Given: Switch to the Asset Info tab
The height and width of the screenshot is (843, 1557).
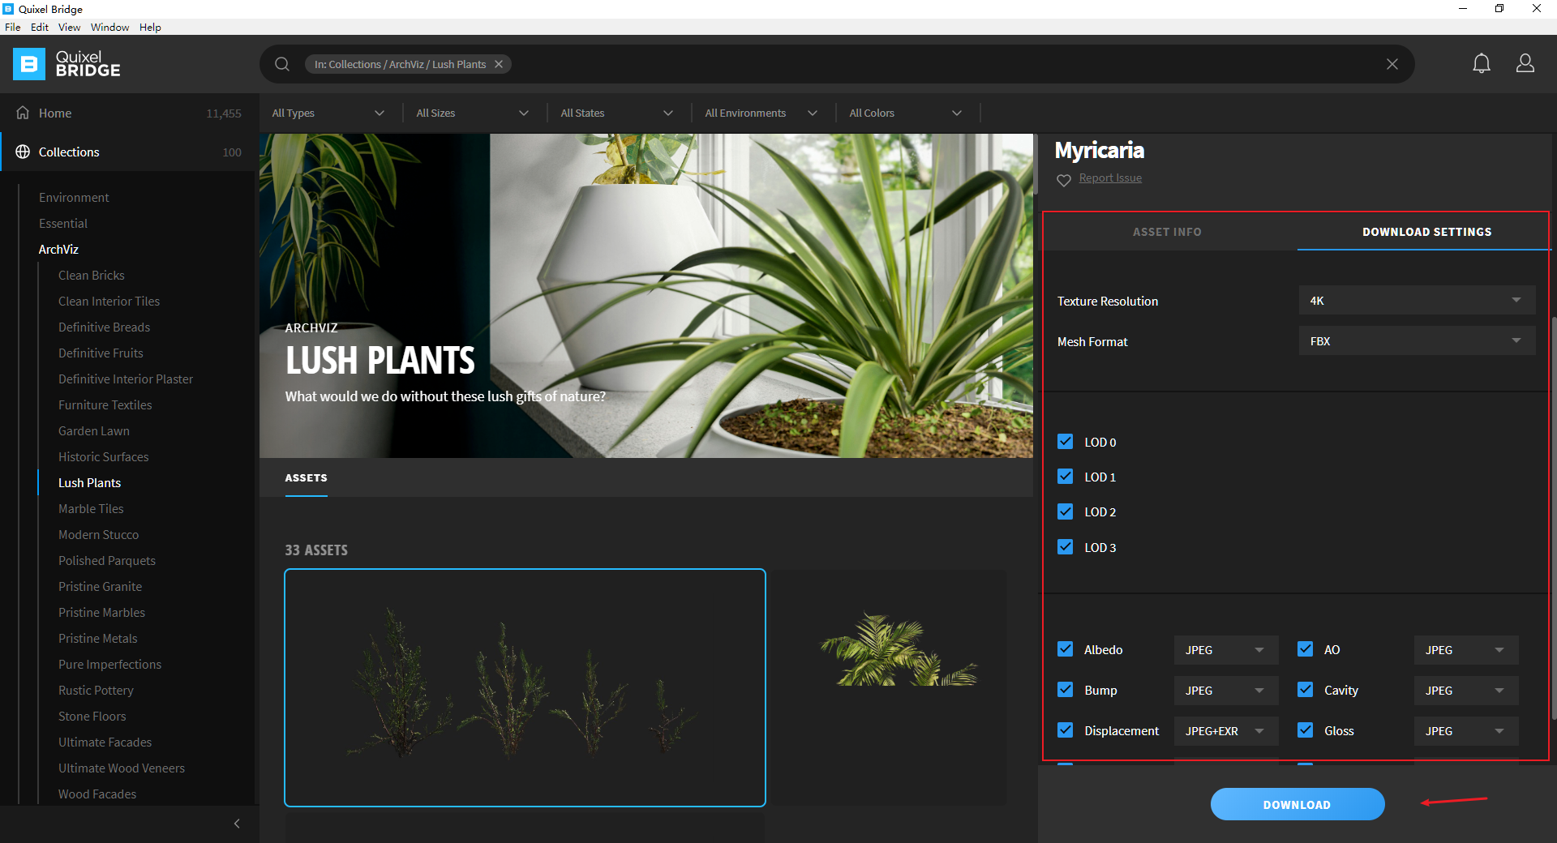Looking at the screenshot, I should 1167,232.
